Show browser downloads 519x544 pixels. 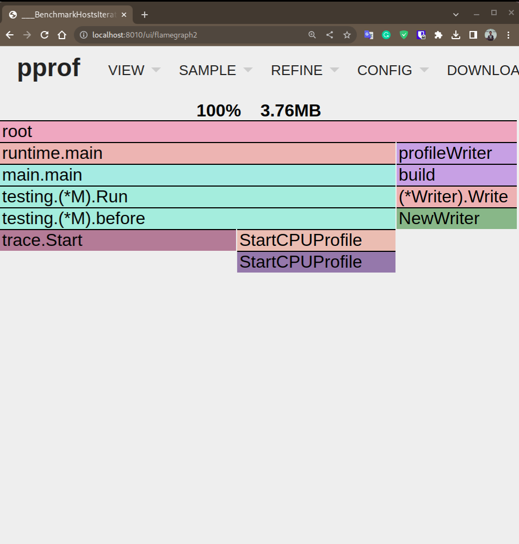(x=456, y=35)
